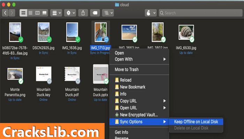Viewport: 244px width, 139px height.
Task: Click the Cryptomator icon beside New Encrypted Vault
Action: (x=117, y=115)
